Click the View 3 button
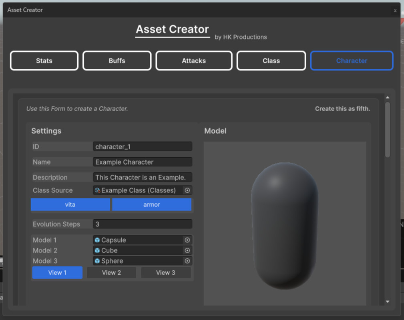404x320 pixels. click(x=166, y=272)
